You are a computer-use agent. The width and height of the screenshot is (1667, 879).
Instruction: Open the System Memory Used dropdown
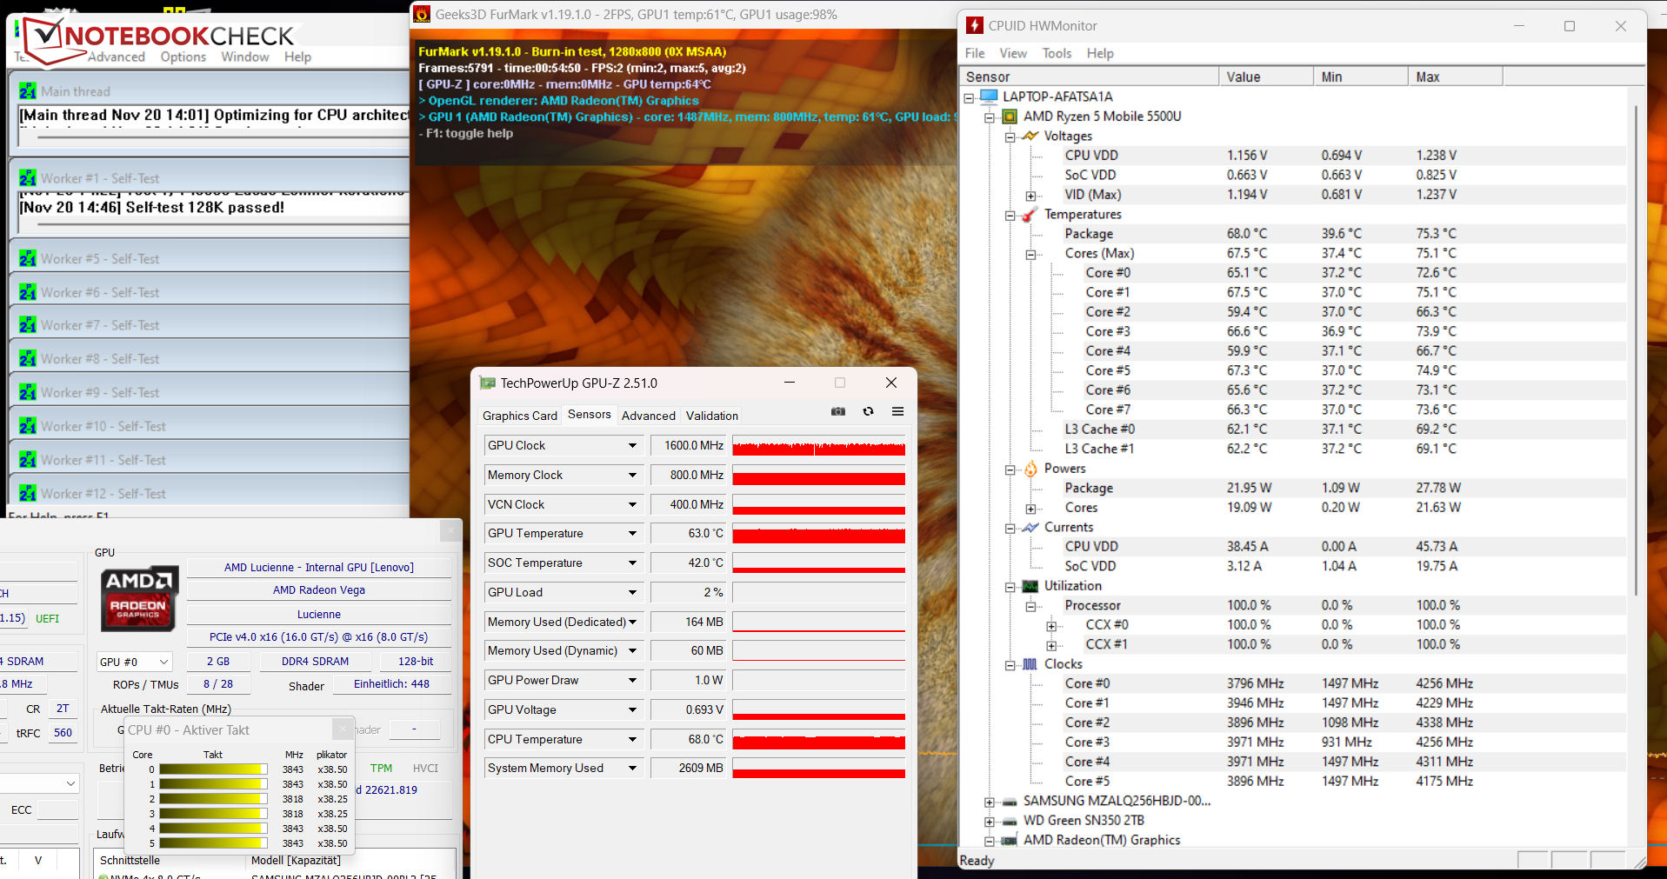pyautogui.click(x=632, y=768)
